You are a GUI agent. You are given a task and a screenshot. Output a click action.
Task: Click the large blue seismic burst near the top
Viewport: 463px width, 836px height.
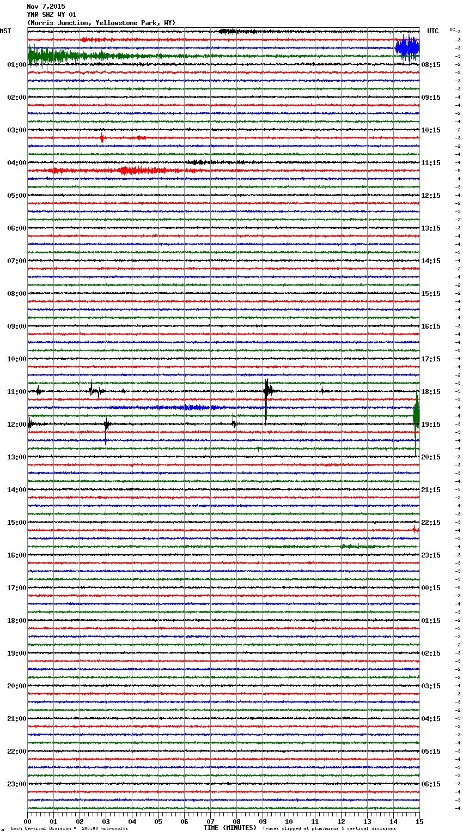point(407,48)
